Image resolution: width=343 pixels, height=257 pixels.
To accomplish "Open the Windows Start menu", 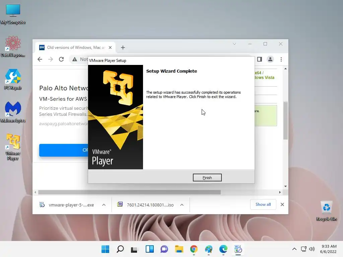I will [x=105, y=249].
